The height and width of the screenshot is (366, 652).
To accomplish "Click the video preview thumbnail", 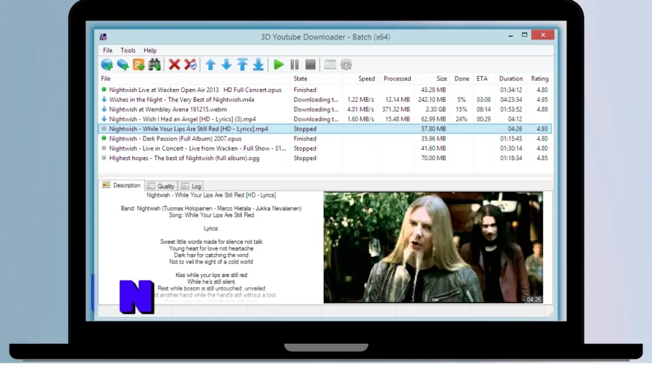I will pyautogui.click(x=433, y=247).
